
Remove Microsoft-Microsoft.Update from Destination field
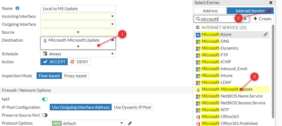pyautogui.click(x=113, y=40)
